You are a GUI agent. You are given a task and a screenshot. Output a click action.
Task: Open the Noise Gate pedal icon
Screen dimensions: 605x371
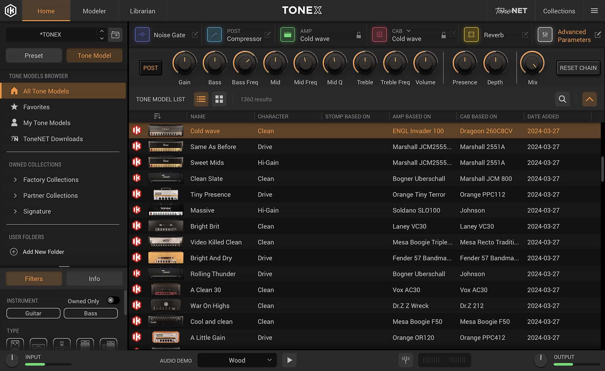pyautogui.click(x=142, y=35)
